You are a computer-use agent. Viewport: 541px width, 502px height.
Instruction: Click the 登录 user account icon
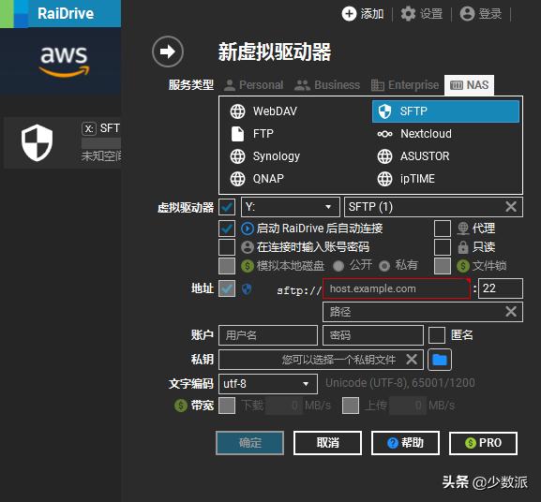pyautogui.click(x=467, y=14)
